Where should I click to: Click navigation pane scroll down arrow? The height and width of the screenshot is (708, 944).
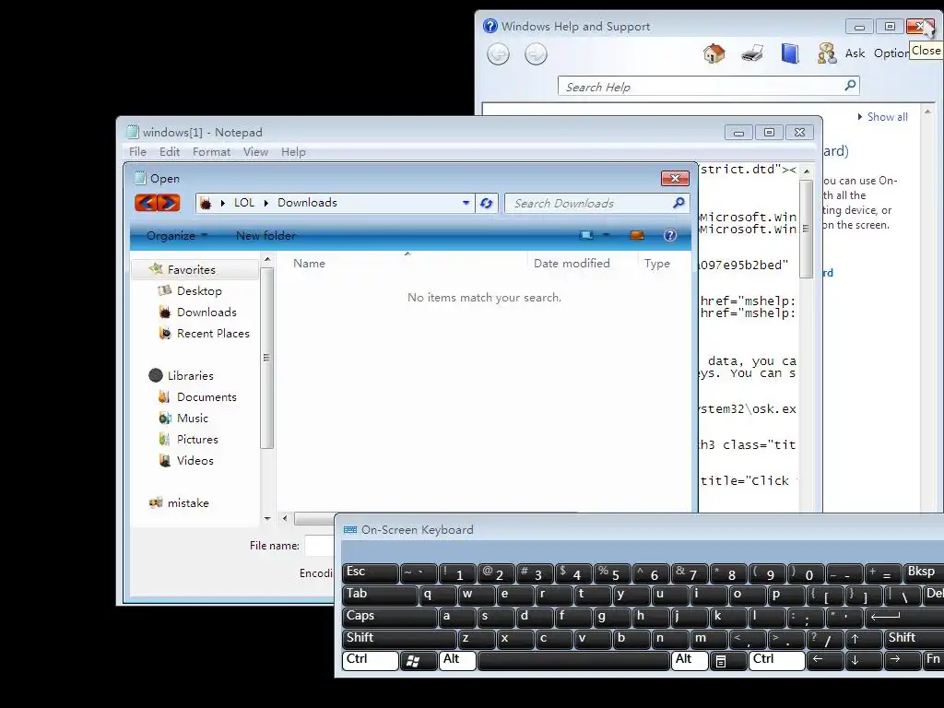point(267,518)
